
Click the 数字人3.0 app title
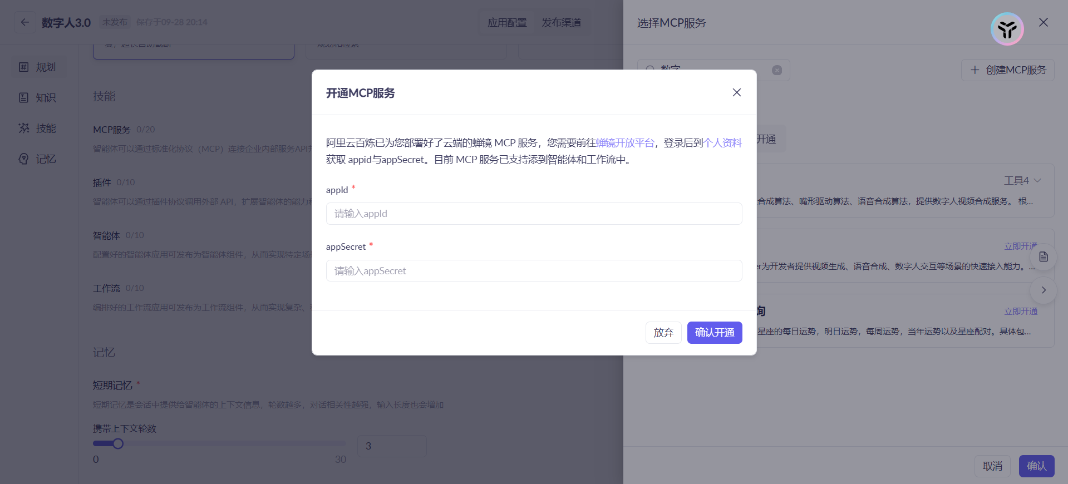[x=66, y=23]
